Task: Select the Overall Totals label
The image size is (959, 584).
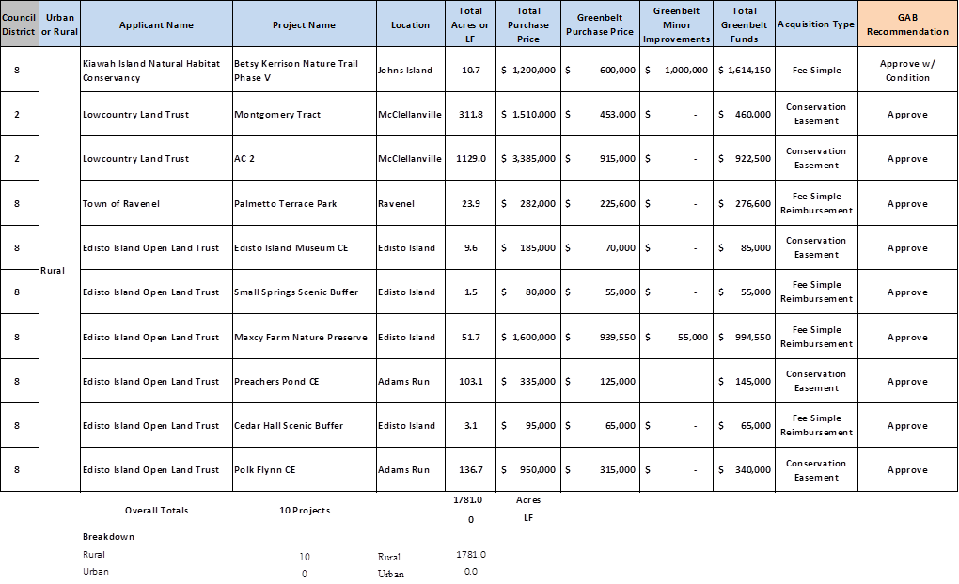Action: pyautogui.click(x=156, y=510)
